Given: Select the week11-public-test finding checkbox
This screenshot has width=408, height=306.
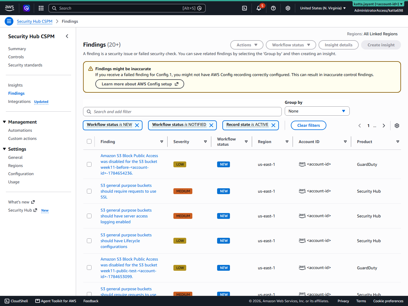Looking at the screenshot, I should (89, 268).
